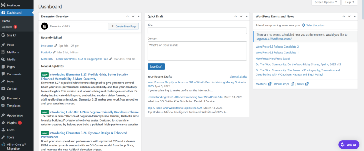Click the Elementor round logo in overview

[44, 26]
